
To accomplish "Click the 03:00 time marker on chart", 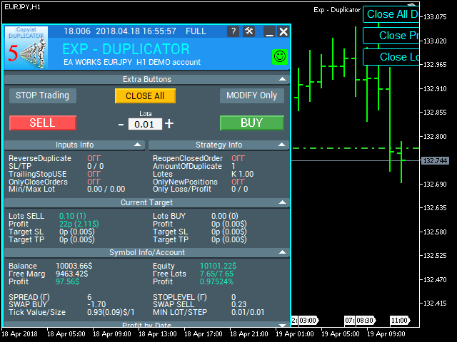I will point(308,321).
